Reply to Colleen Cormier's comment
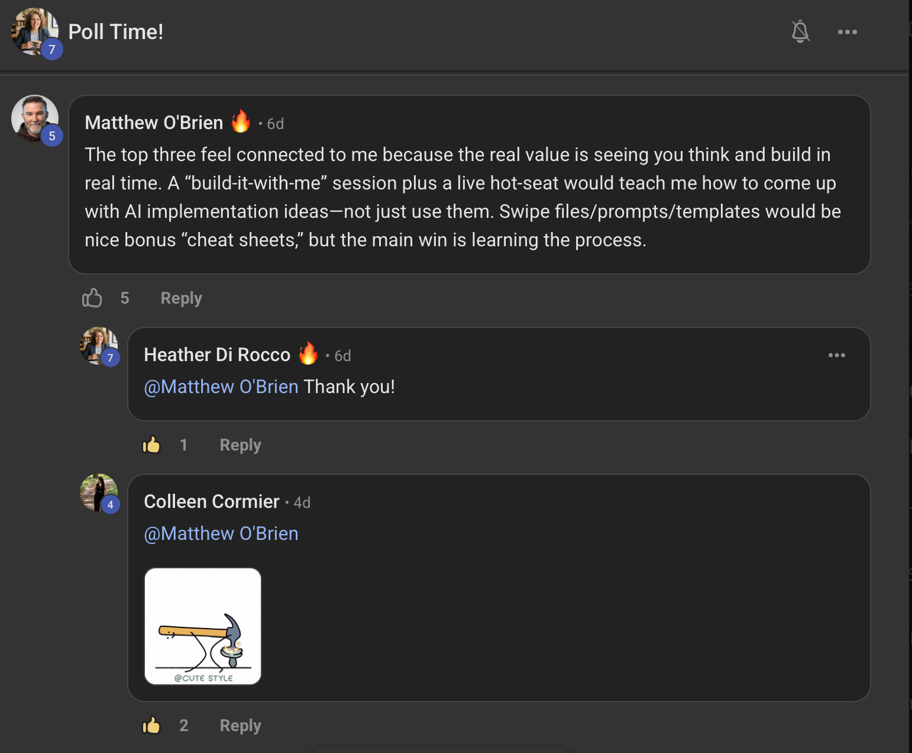This screenshot has width=912, height=753. (x=241, y=726)
